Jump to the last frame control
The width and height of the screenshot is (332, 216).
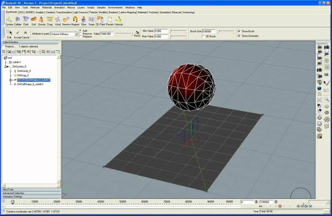tap(310, 206)
